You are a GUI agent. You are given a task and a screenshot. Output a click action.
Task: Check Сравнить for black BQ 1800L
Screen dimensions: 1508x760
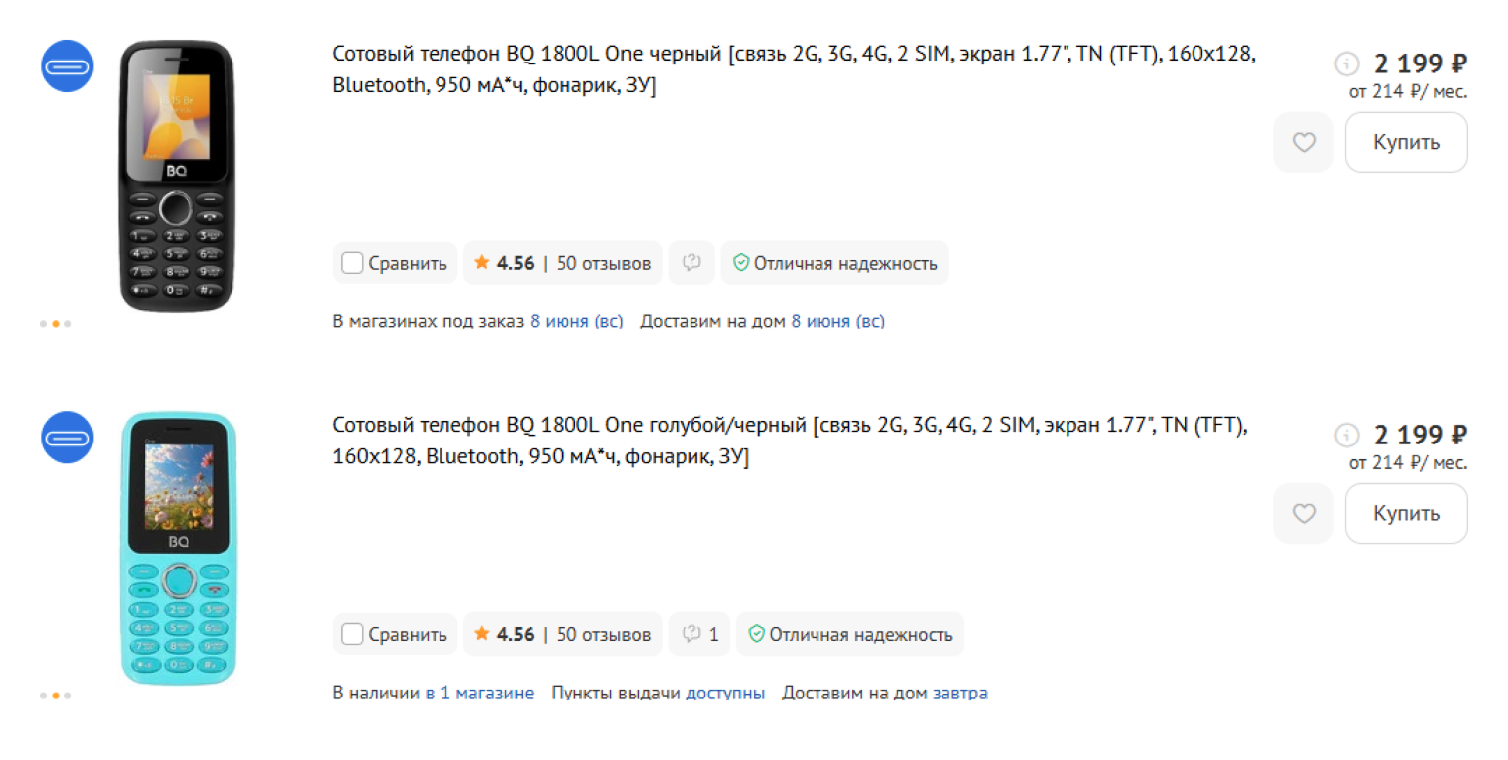395,263
